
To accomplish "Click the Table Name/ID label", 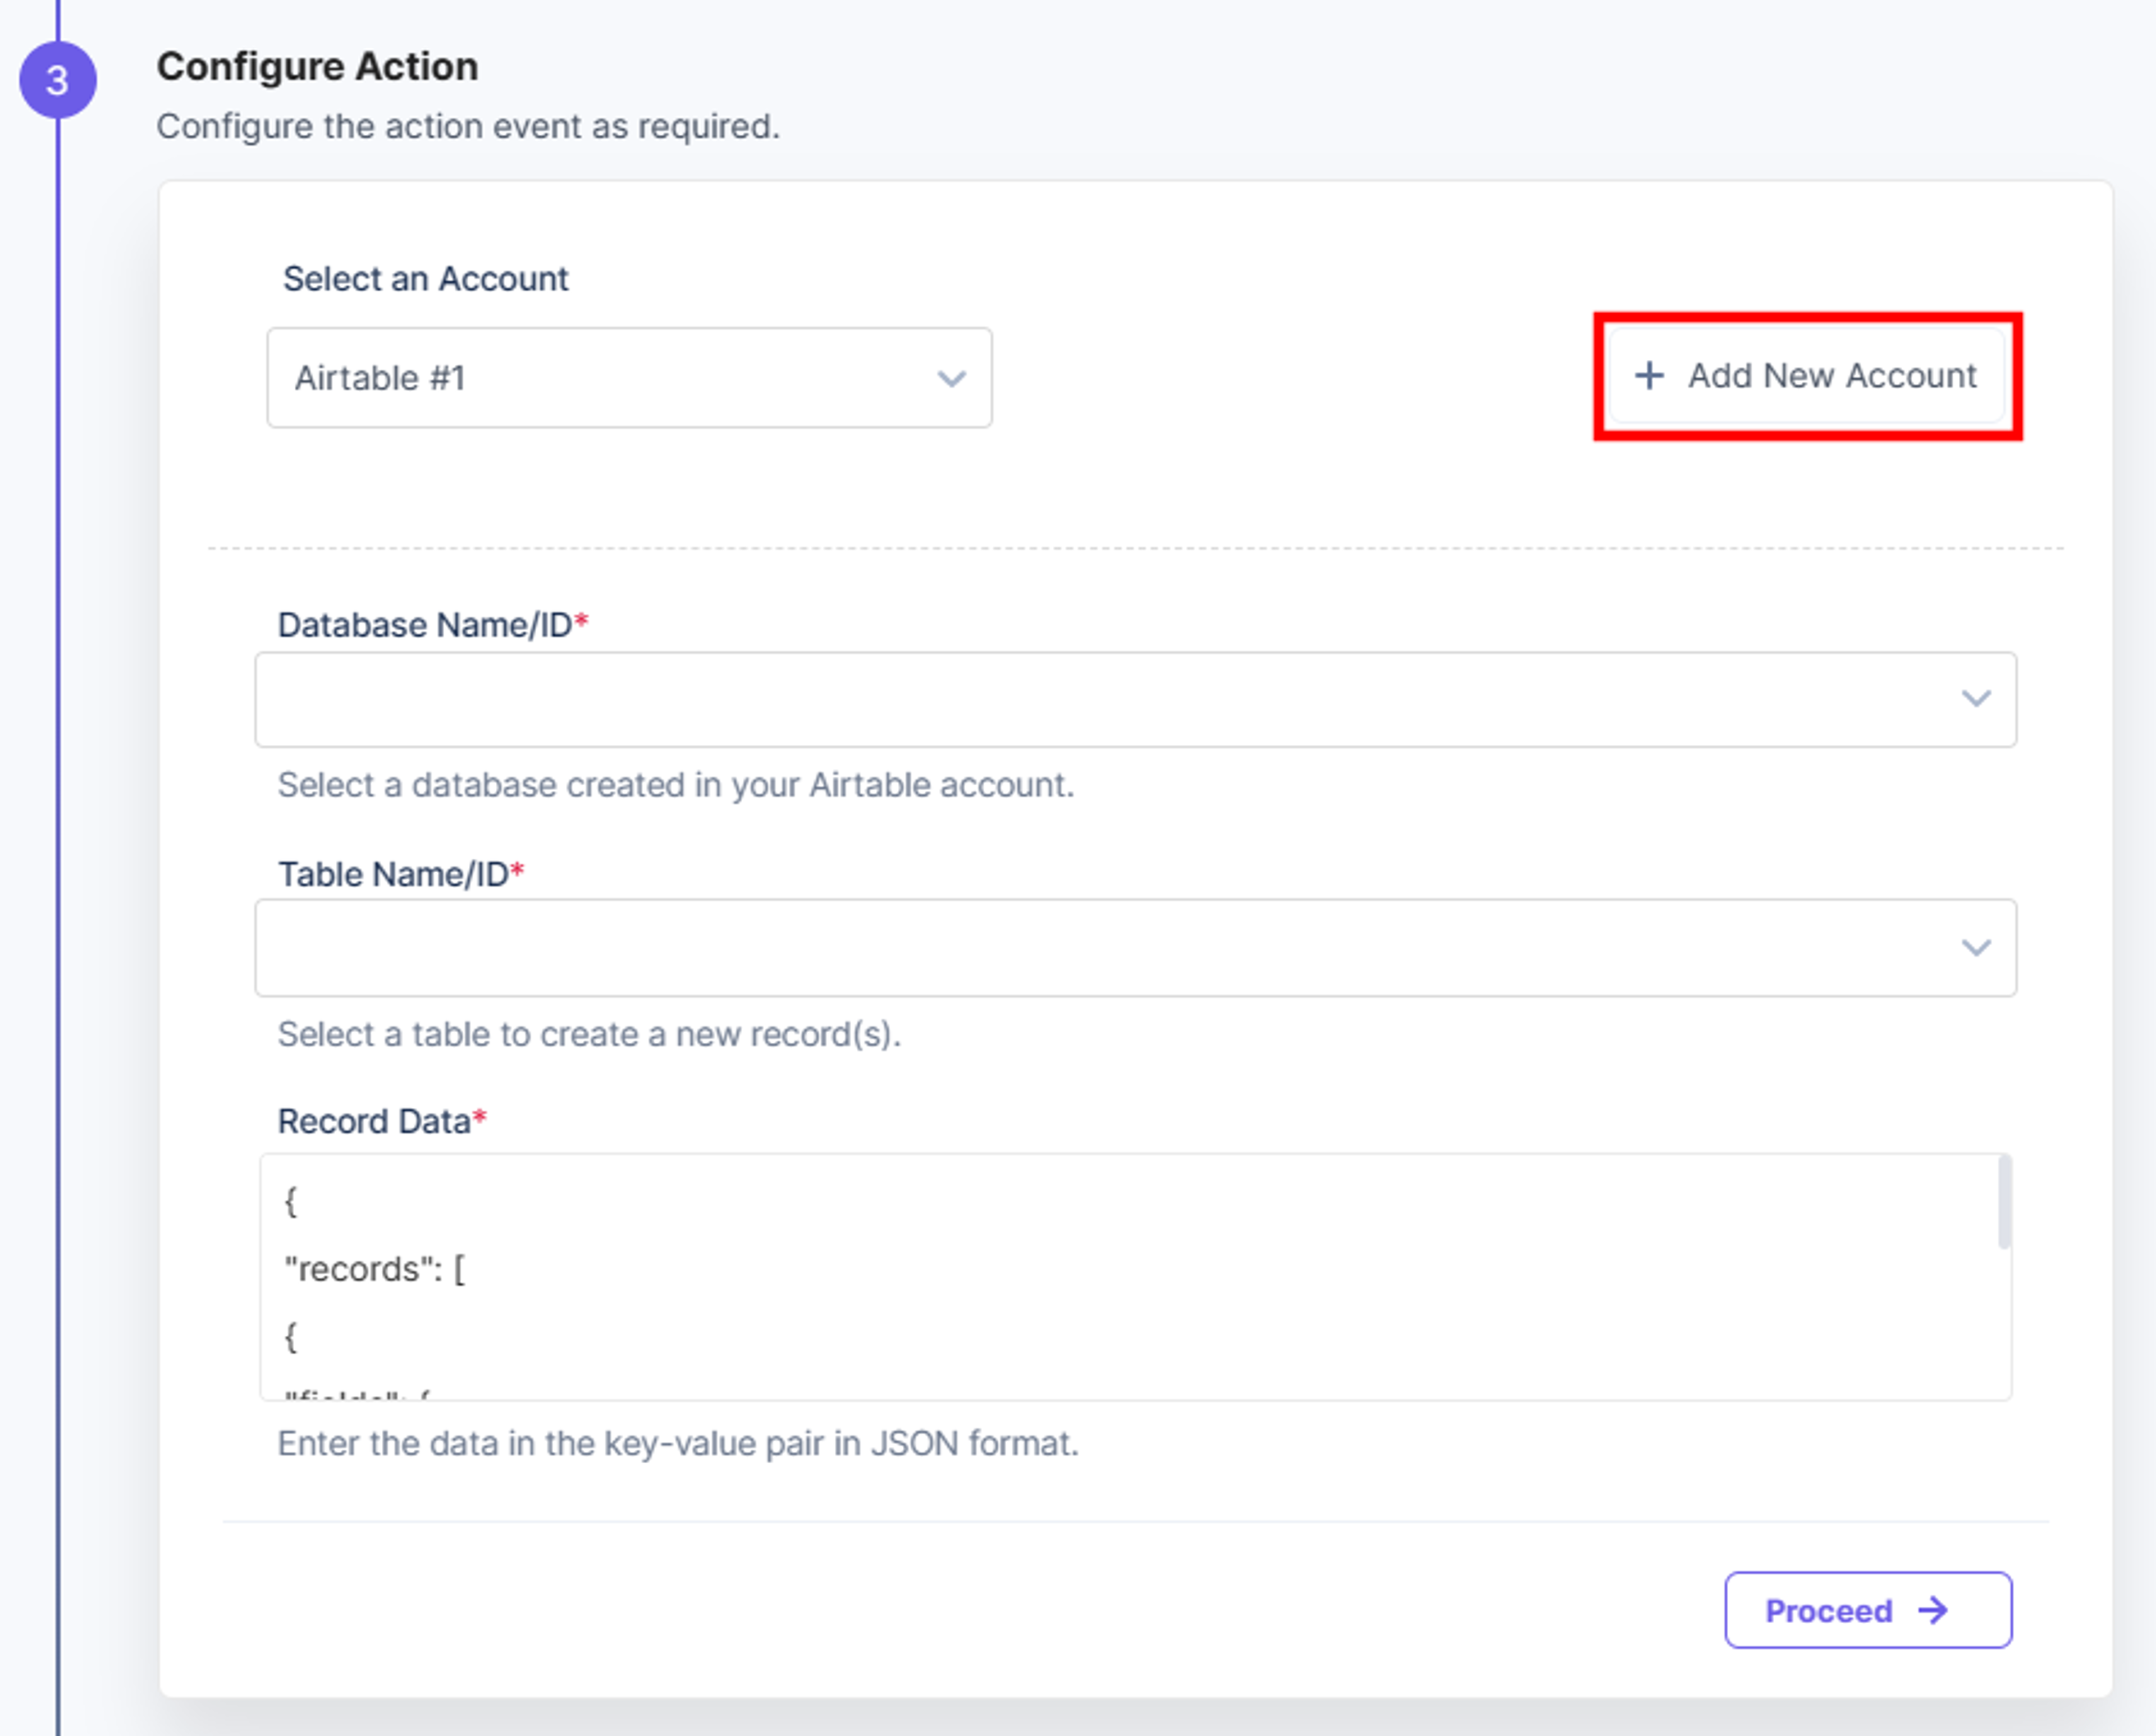I will pyautogui.click(x=400, y=874).
